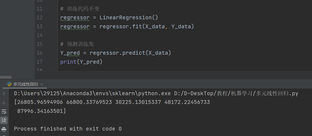Click on LinearRegression() in line 12
The width and height of the screenshot is (312, 136).
pyautogui.click(x=129, y=18)
